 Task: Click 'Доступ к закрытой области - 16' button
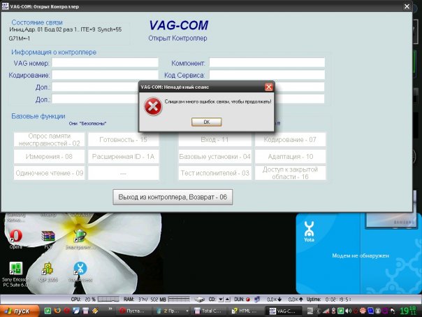pyautogui.click(x=290, y=173)
